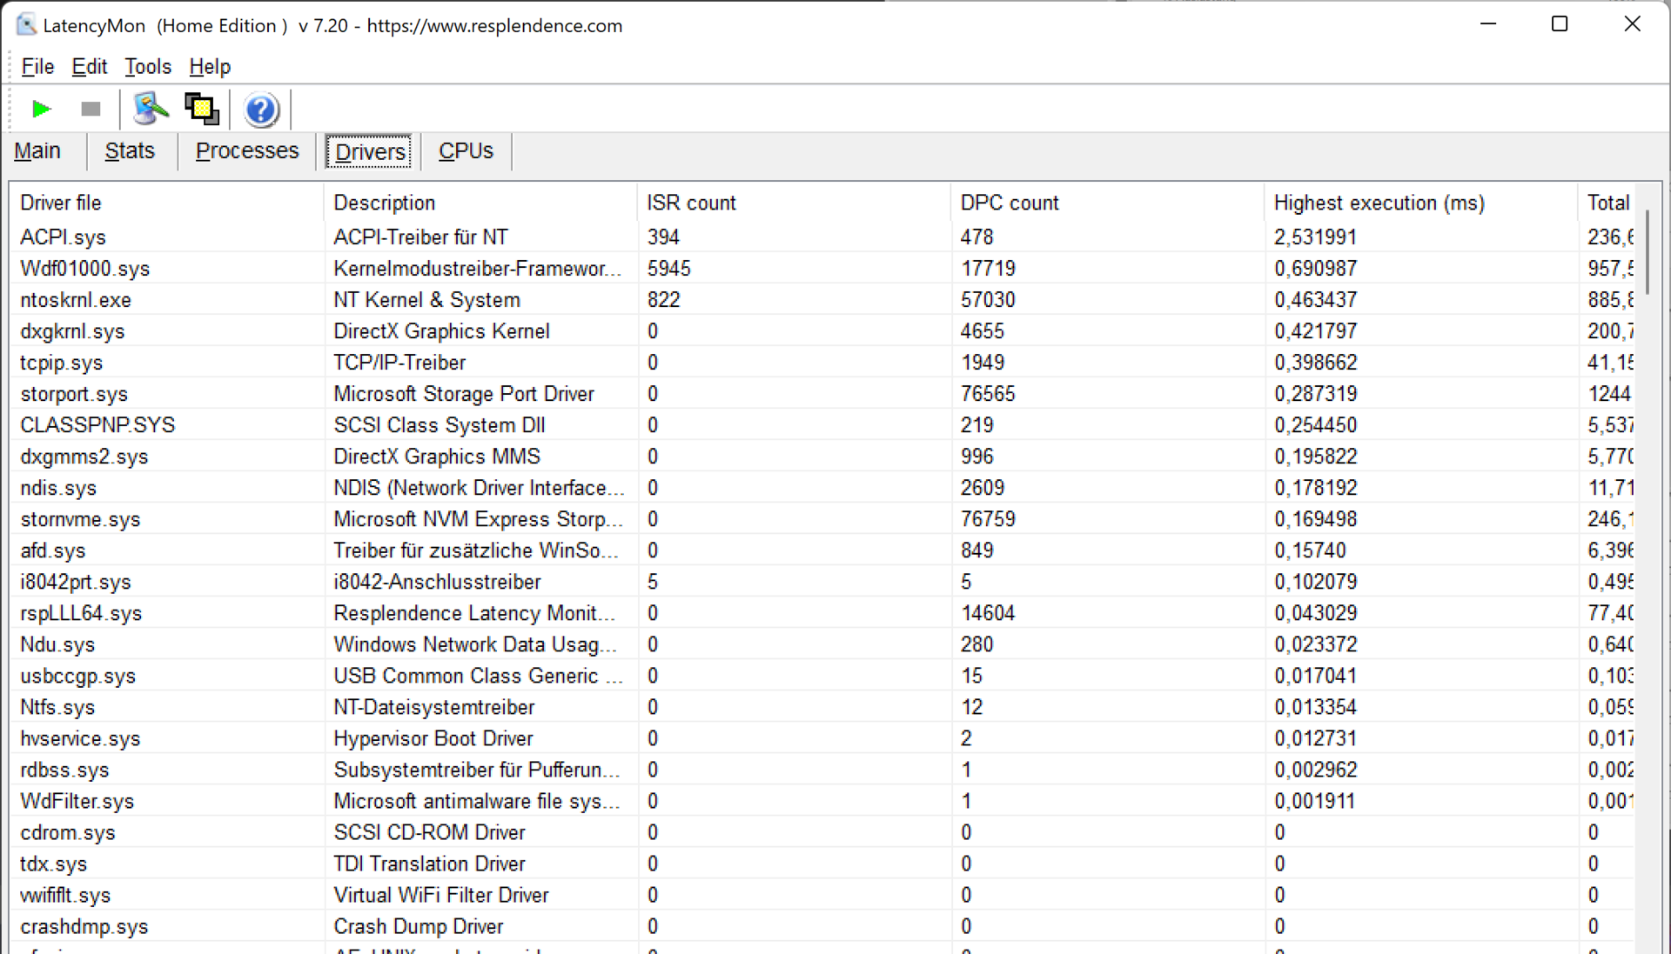Sort by Highest execution column header
This screenshot has height=954, width=1671.
(x=1379, y=203)
